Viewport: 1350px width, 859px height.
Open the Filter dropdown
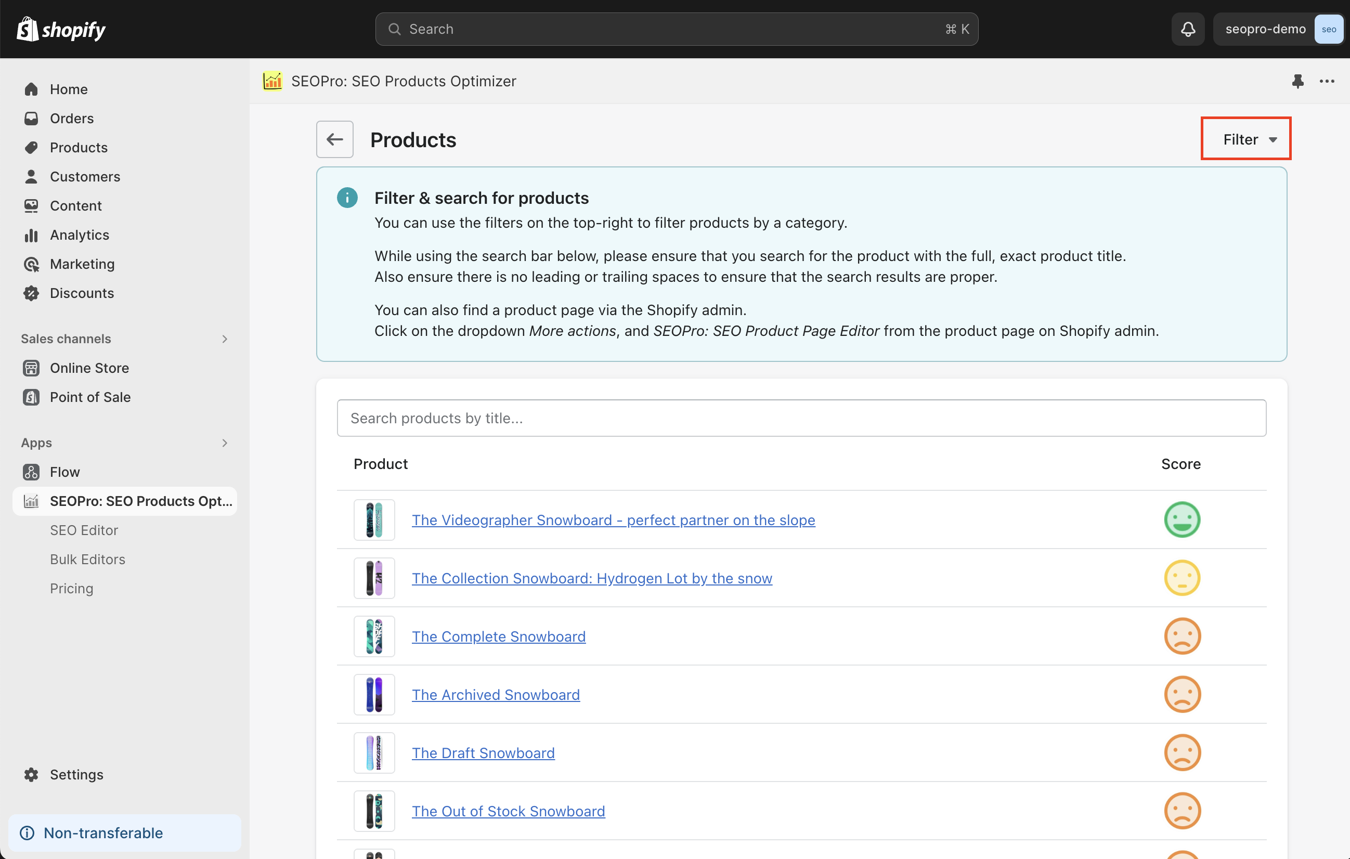[x=1245, y=139]
